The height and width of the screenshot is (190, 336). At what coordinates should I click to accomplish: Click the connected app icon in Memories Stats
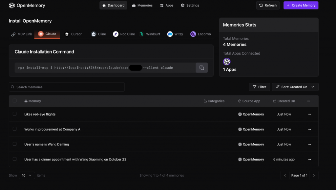point(227,62)
